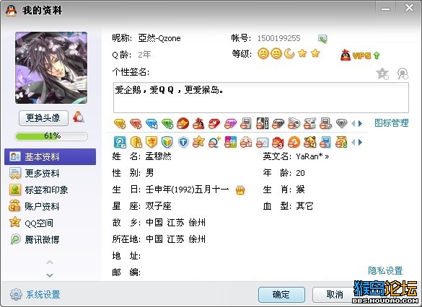Click the signature text box
Viewport: 422px width, 307px height.
coord(261,97)
